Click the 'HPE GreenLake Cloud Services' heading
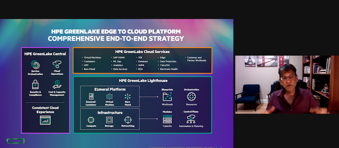Screen dimensions: 339x148 142,52
